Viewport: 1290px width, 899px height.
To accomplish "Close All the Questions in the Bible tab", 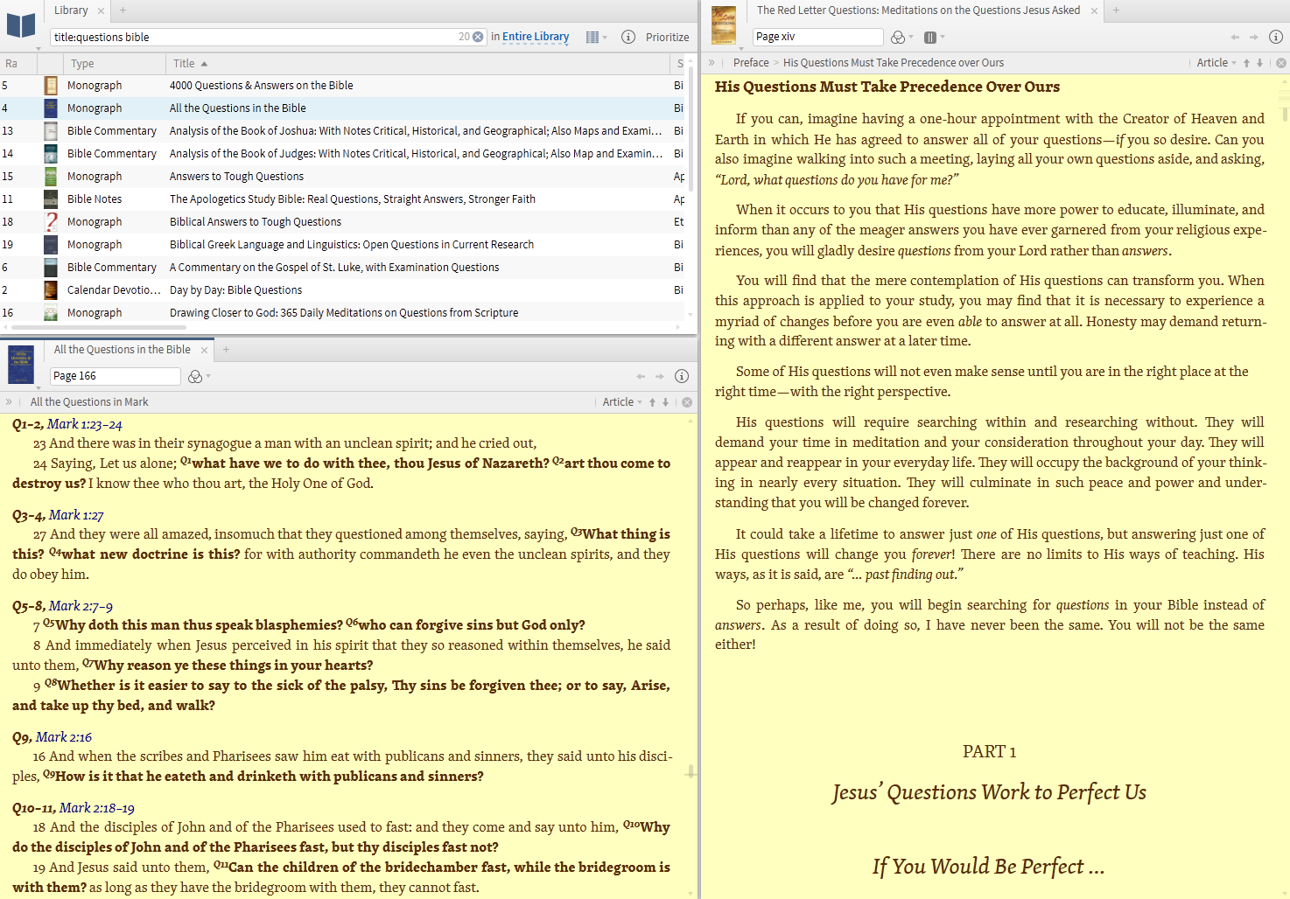I will pos(204,350).
